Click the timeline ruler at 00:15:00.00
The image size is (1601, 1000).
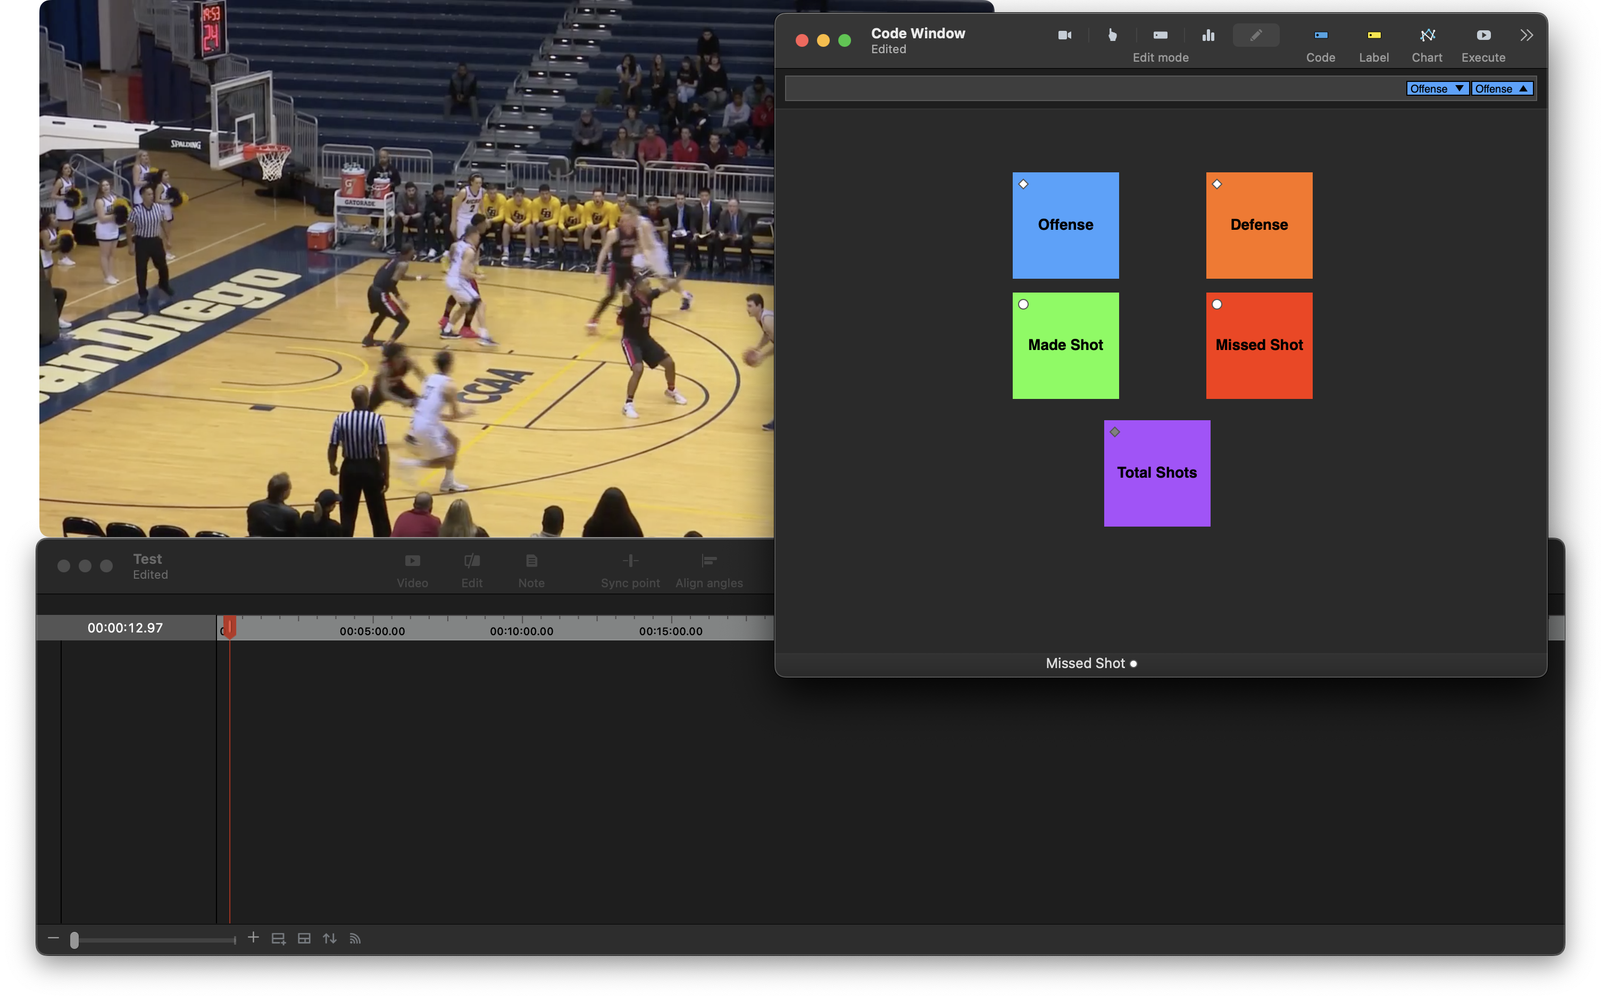point(671,631)
